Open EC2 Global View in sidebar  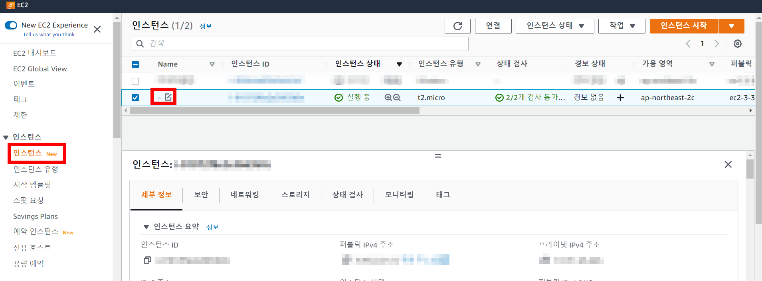[x=40, y=69]
